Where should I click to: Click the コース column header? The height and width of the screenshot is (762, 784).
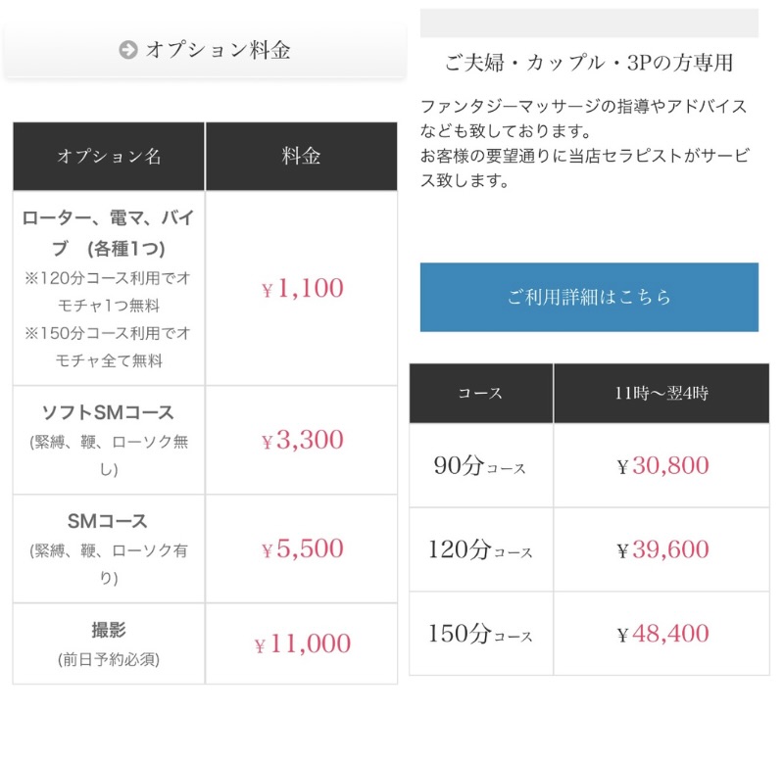click(481, 393)
